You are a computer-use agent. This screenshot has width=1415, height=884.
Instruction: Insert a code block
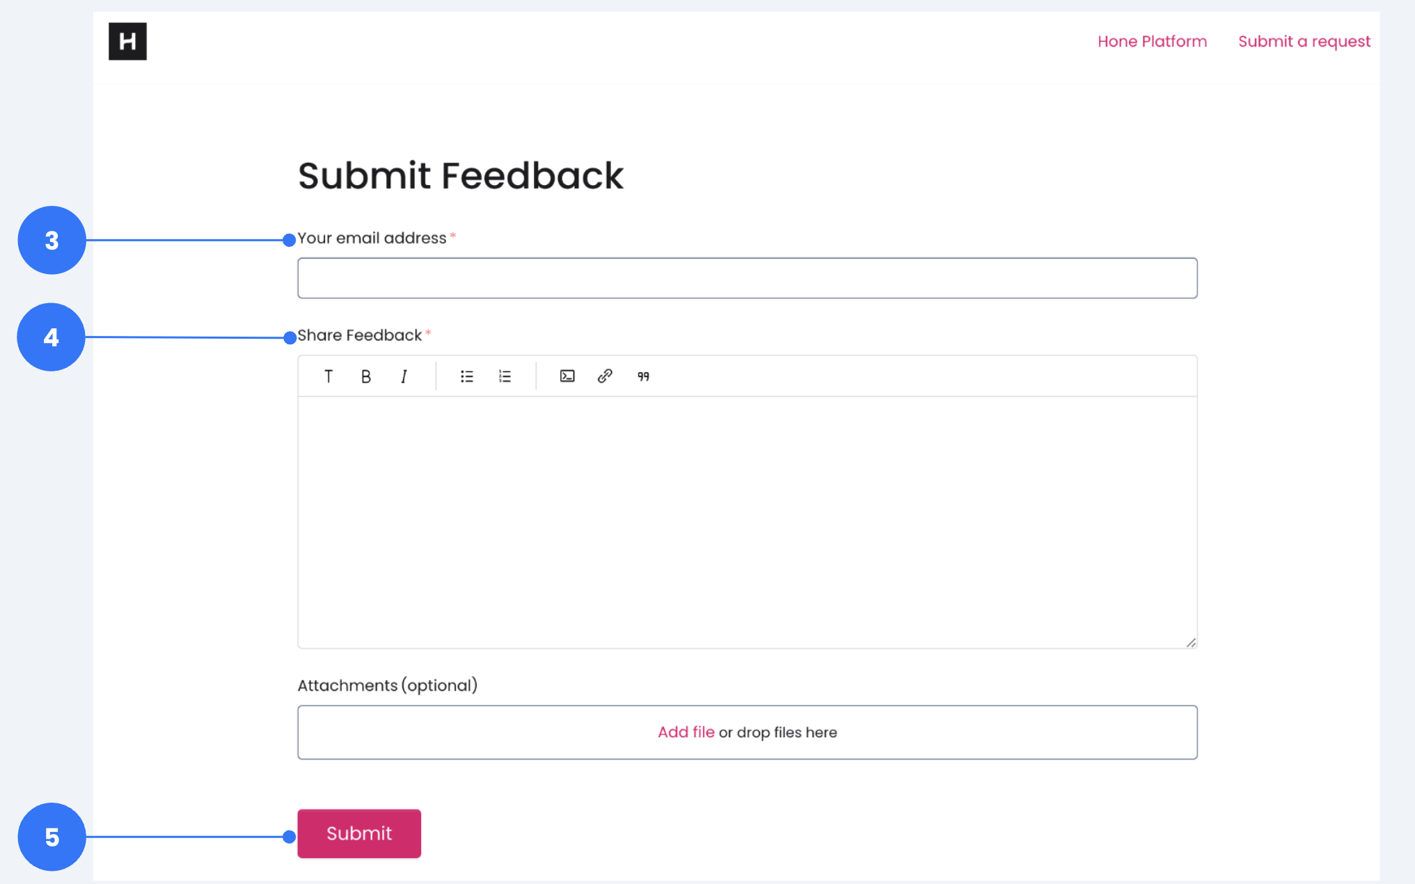coord(567,376)
